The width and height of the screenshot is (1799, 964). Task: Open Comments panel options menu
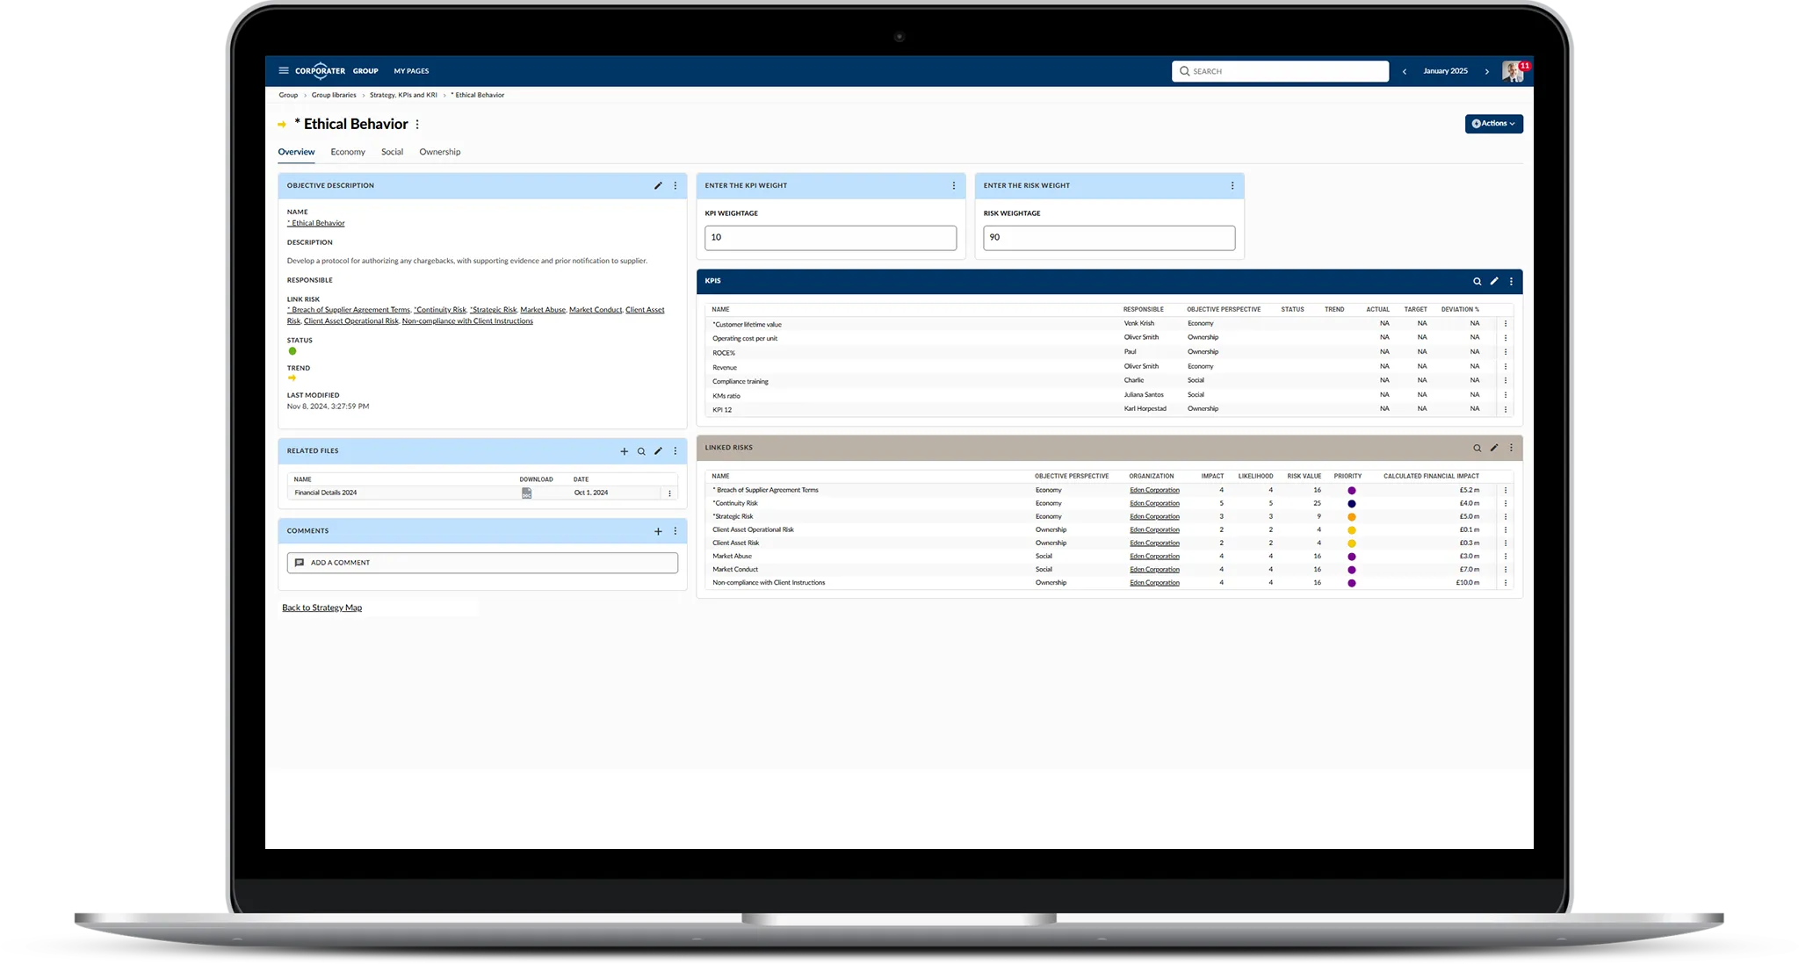675,531
